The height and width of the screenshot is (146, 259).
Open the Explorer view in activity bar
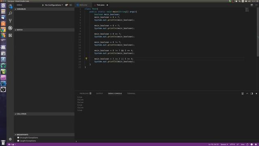[x=10, y=6]
